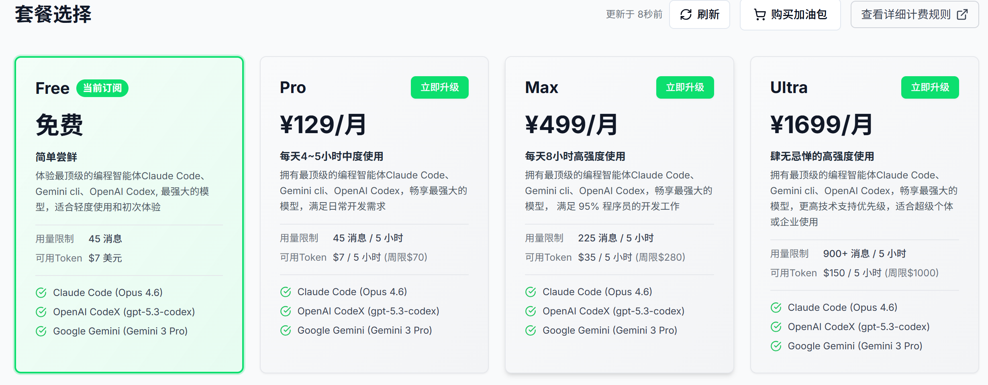
Task: Select the Free plan card title
Action: tap(52, 88)
